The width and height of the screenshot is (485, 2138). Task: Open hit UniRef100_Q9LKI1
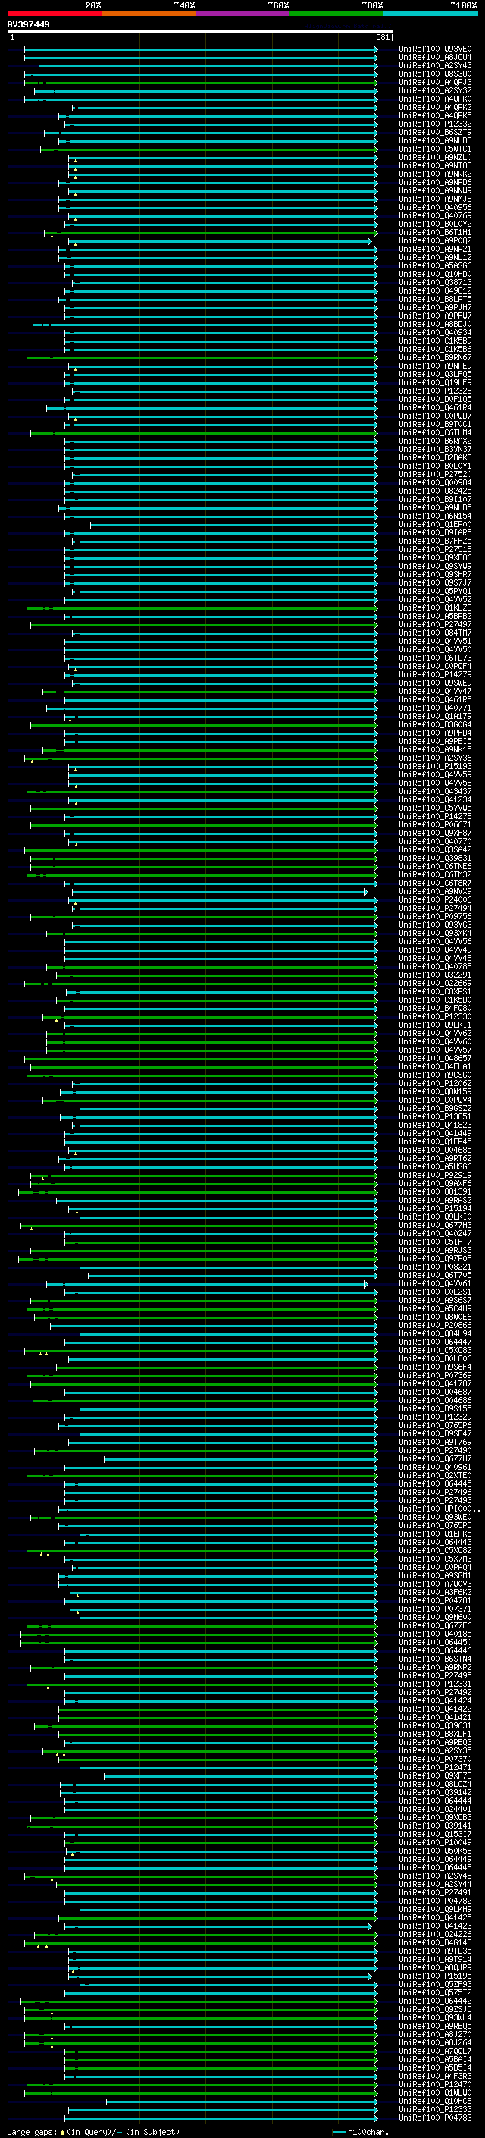435,1025
